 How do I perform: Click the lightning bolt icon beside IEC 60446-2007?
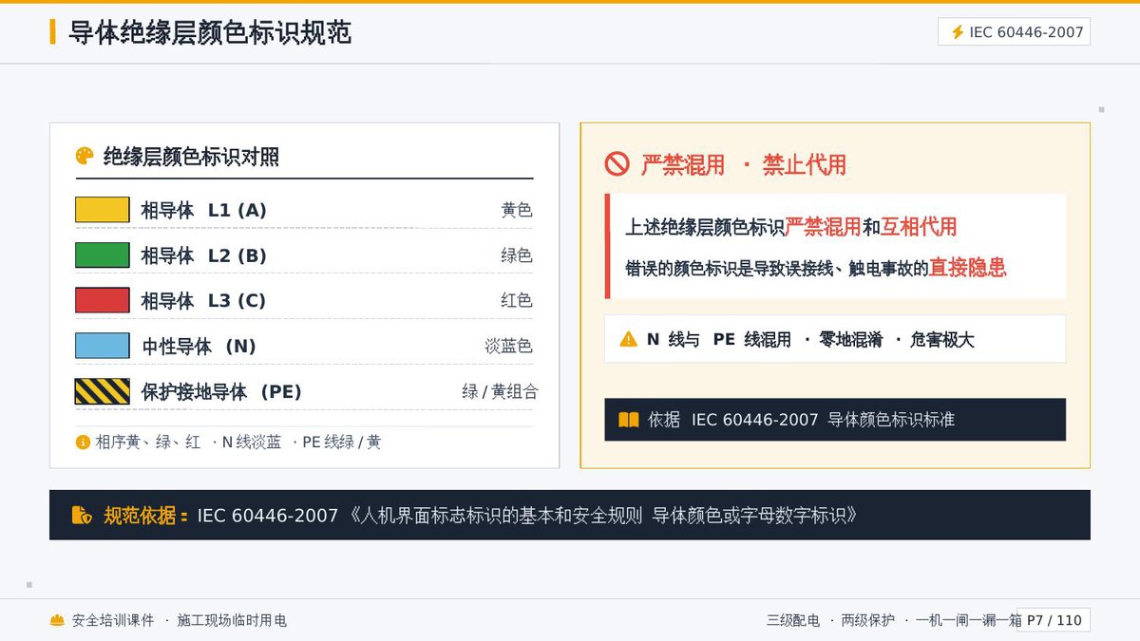pos(958,32)
